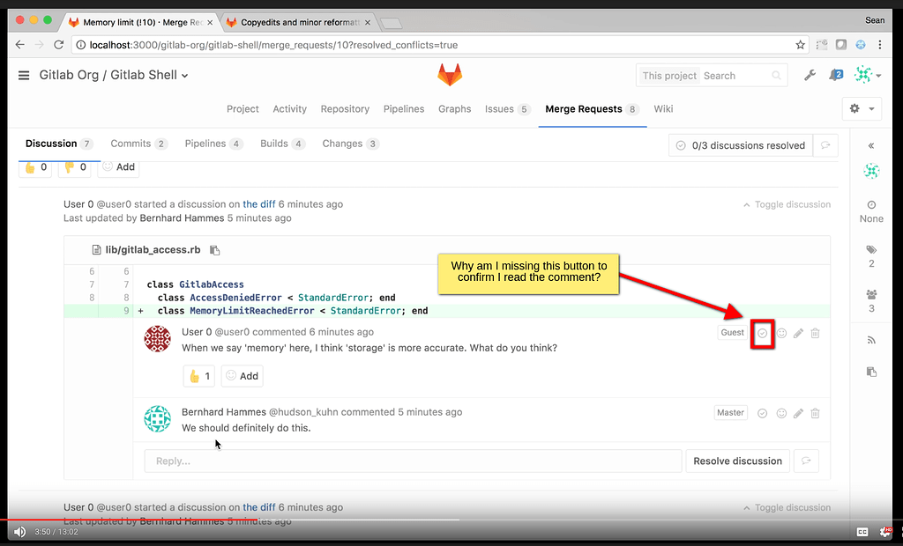Image resolution: width=903 pixels, height=546 pixels.
Task: Click the Resolve discussion button
Action: point(737,461)
